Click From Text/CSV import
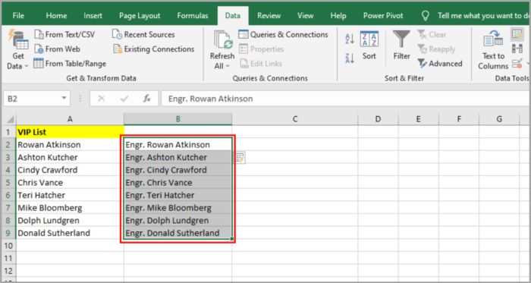Screen dimensions: 531x283 click(64, 35)
